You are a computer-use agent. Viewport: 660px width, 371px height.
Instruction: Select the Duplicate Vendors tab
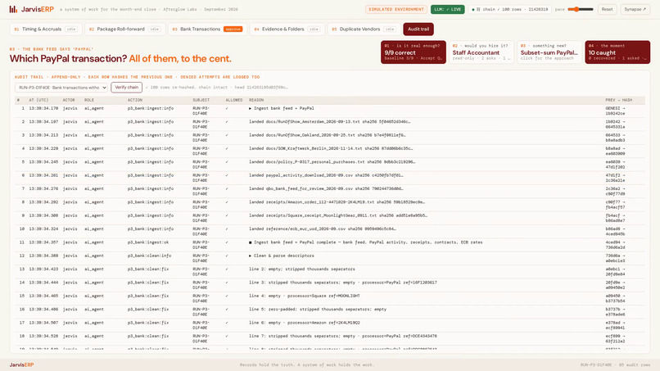pos(364,29)
